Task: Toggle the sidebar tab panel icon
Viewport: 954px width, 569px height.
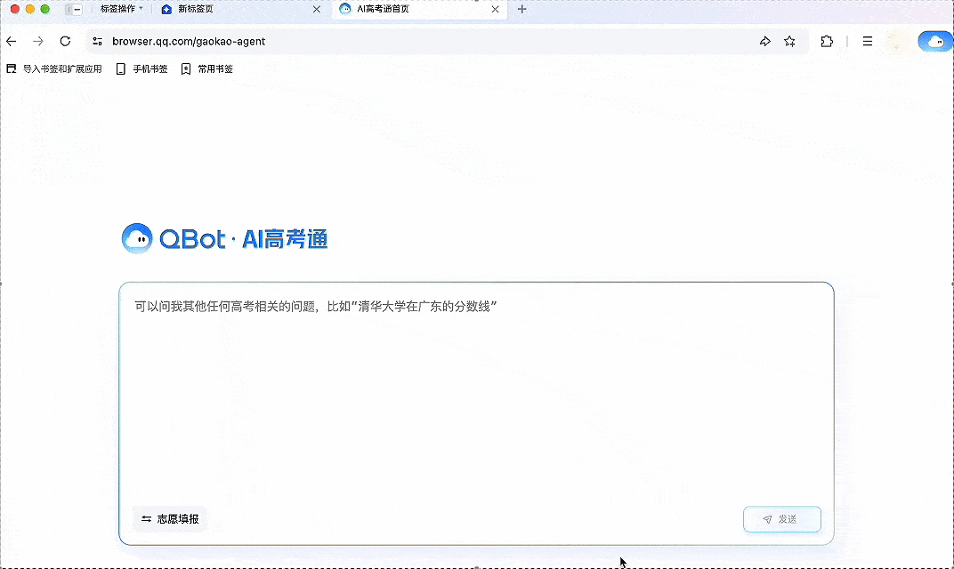Action: [74, 9]
